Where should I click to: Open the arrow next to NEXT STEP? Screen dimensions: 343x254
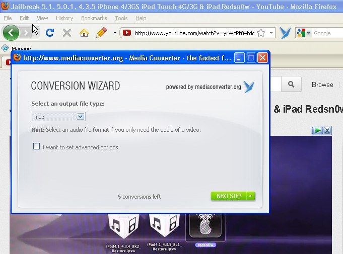tap(251, 196)
